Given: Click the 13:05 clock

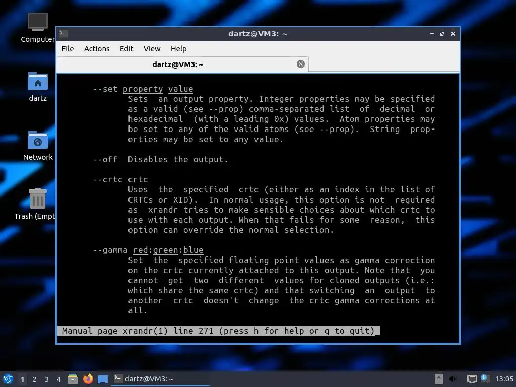Looking at the screenshot, I should tap(504, 379).
